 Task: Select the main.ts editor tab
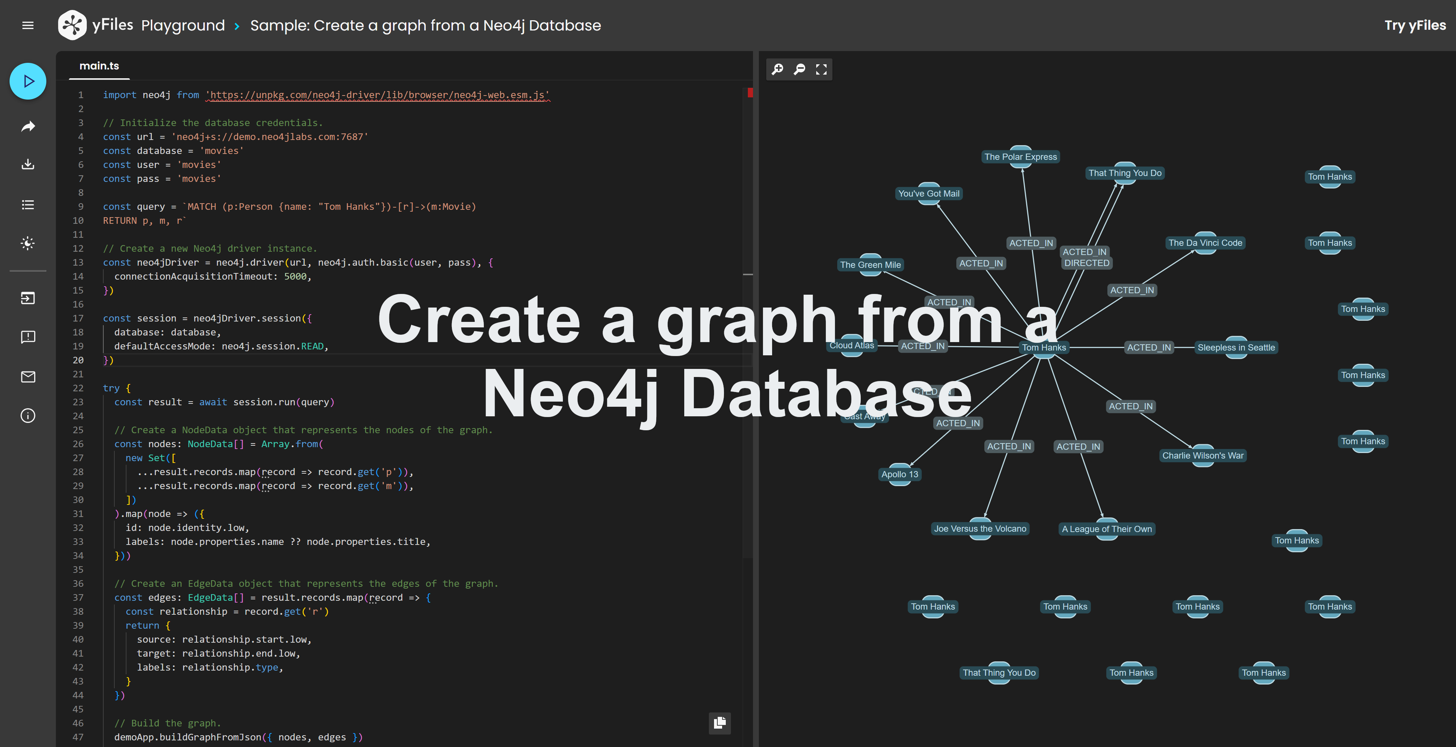tap(99, 65)
